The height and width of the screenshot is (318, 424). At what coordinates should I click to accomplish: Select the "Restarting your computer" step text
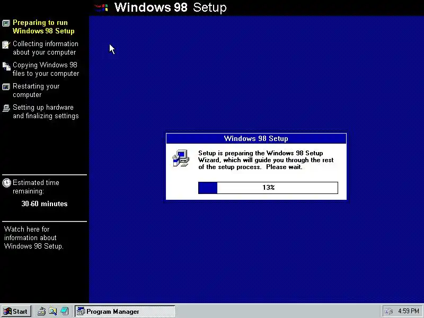[36, 90]
